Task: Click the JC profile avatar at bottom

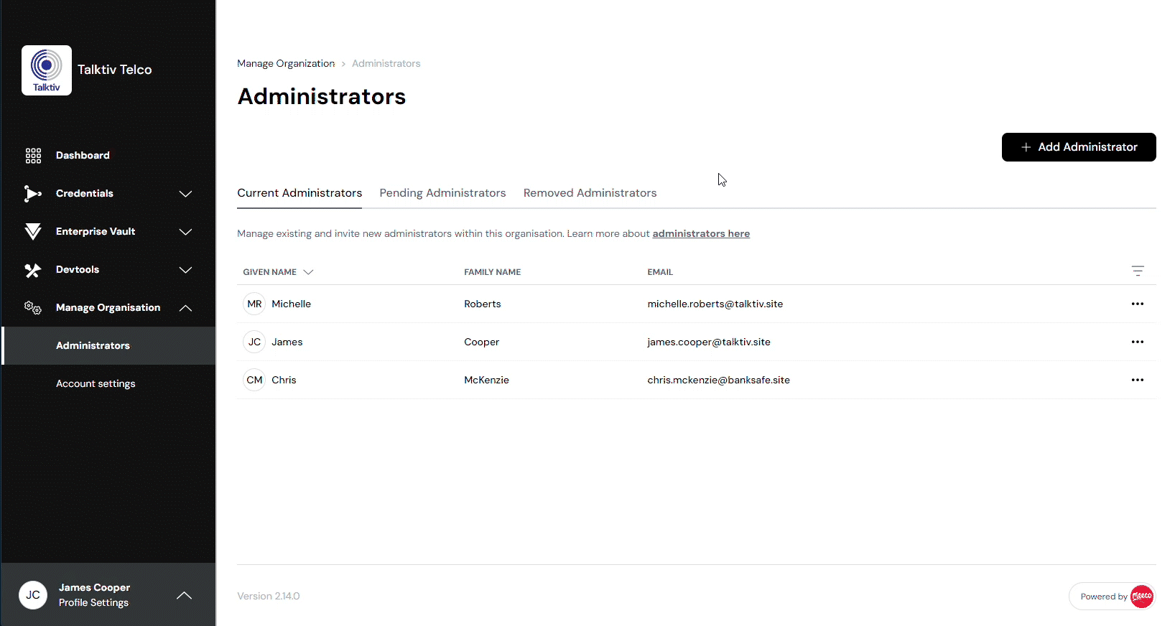Action: 33,595
